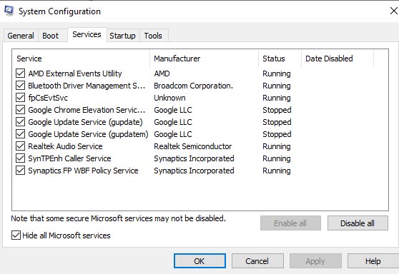
Task: Click the Realtek Semiconductor manufacturer cell
Action: (x=193, y=146)
